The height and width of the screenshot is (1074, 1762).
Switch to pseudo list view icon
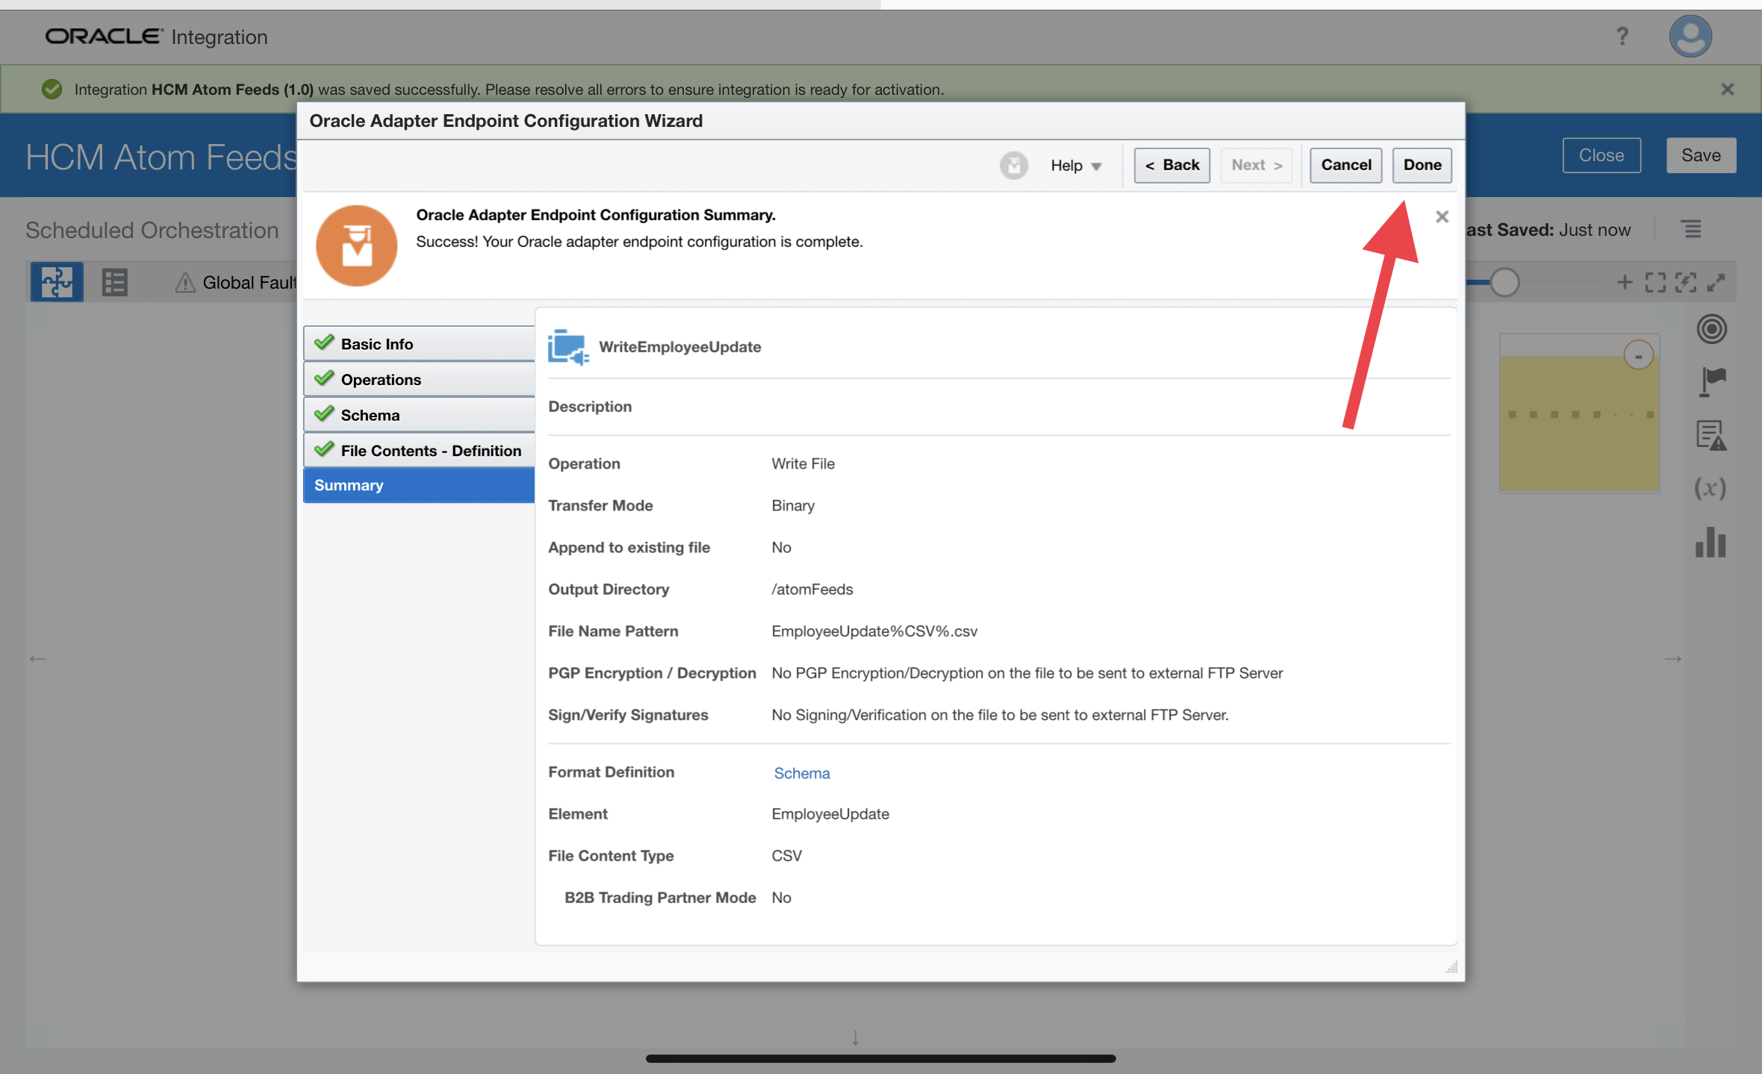[114, 282]
